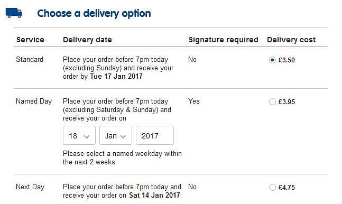
Task: Click the Signature required column header
Action: pyautogui.click(x=224, y=40)
